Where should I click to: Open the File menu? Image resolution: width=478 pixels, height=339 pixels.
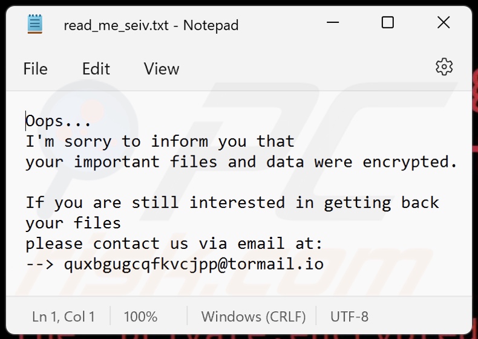point(35,69)
